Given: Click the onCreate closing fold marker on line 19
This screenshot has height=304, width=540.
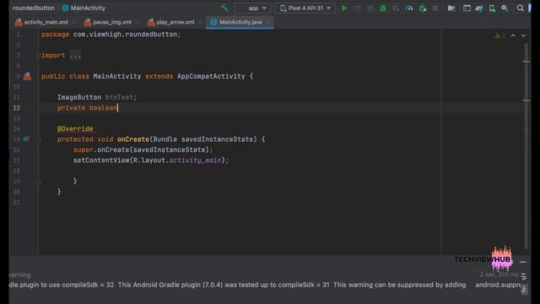Looking at the screenshot, I should [38, 181].
